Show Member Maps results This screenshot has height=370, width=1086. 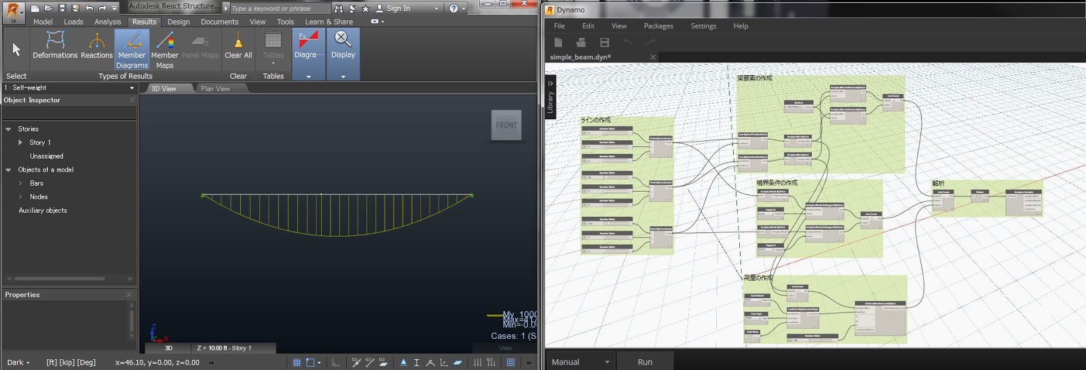coord(165,49)
